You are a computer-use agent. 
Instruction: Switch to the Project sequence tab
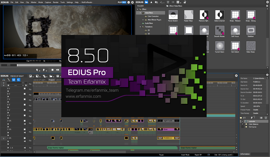coord(51,80)
